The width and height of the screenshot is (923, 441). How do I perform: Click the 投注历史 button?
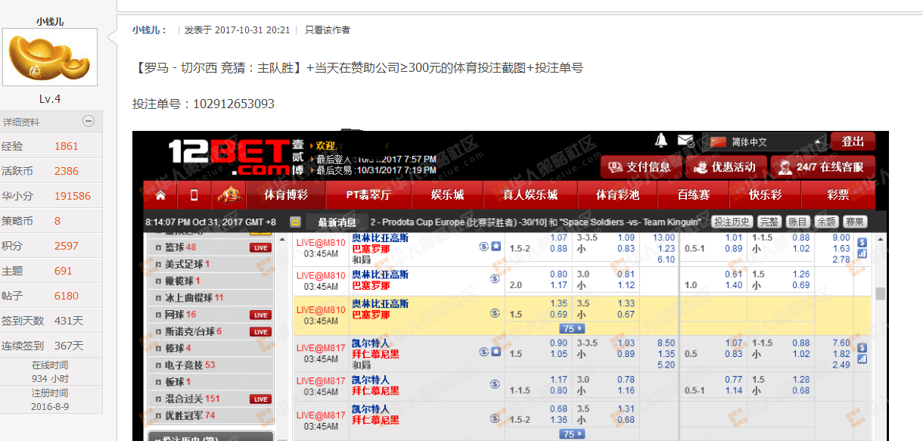pos(732,222)
